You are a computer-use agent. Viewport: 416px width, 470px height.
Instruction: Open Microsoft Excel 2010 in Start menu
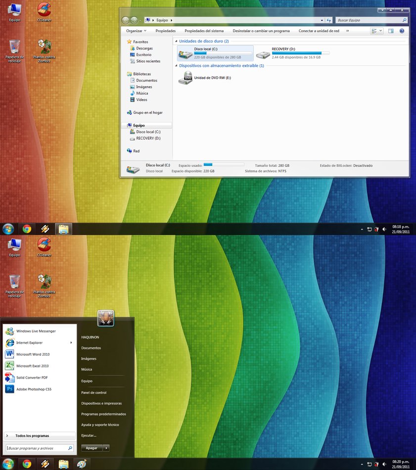coord(32,366)
